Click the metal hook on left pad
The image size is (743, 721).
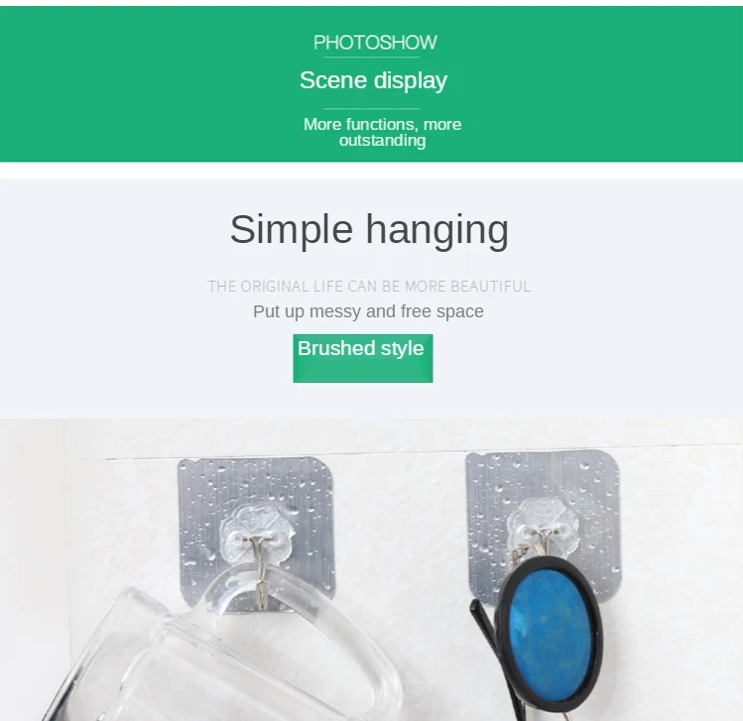(x=261, y=568)
